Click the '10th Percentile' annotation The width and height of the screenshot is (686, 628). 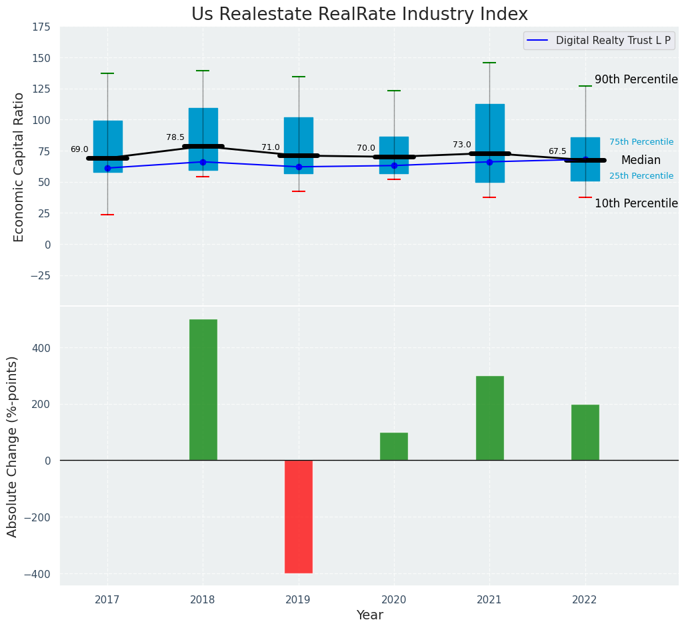636,203
